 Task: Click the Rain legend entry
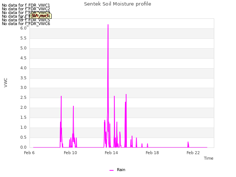117,170
